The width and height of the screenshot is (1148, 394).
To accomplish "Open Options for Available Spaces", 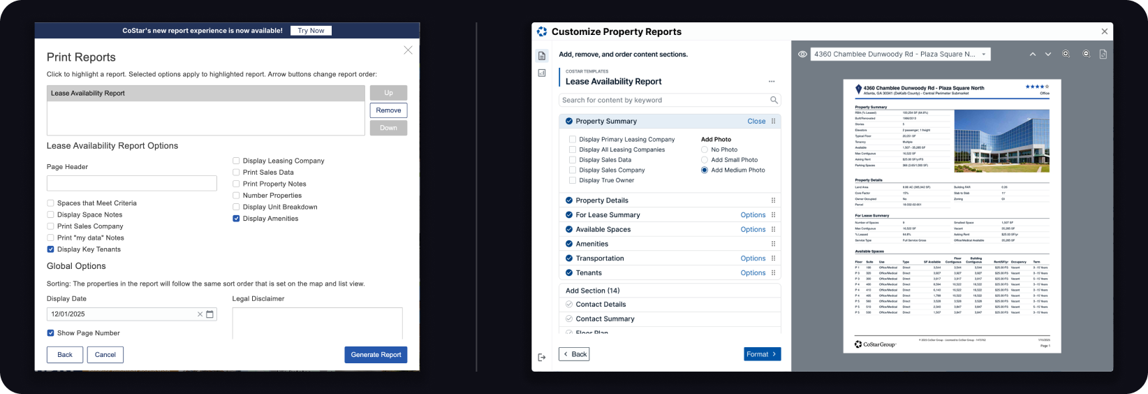I will 753,230.
